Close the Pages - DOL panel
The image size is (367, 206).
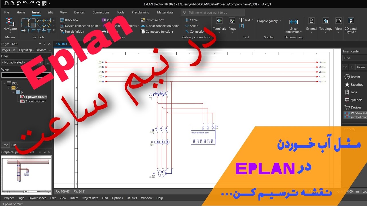[x=49, y=44]
